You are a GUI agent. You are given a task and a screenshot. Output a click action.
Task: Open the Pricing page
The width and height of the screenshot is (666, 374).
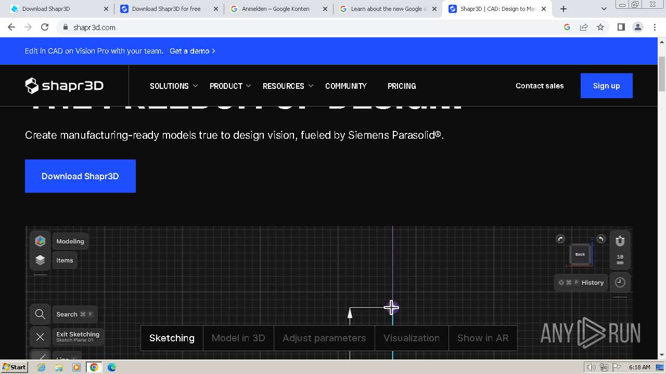click(x=402, y=86)
